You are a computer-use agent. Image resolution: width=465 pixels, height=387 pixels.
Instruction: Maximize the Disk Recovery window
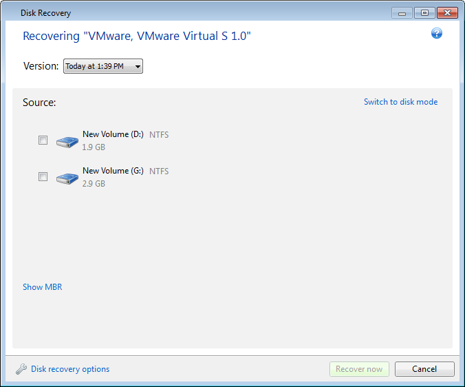click(424, 13)
